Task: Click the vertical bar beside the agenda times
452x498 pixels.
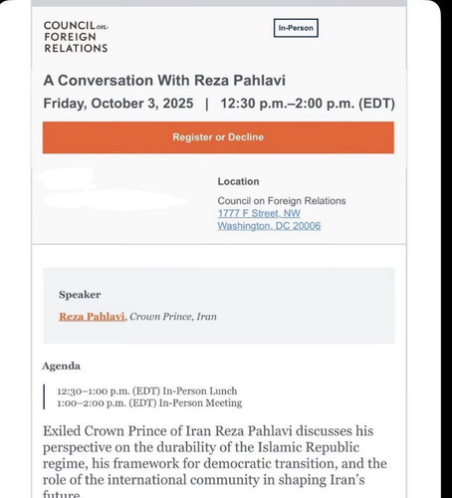Action: click(44, 396)
